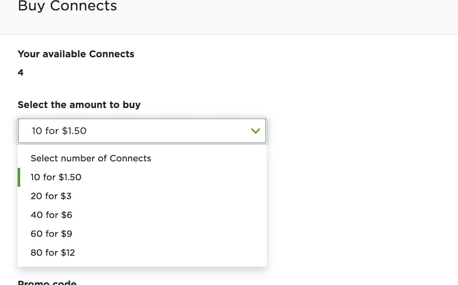The height and width of the screenshot is (285, 458).
Task: Click the "Buy Connects" page title
Action: (67, 6)
